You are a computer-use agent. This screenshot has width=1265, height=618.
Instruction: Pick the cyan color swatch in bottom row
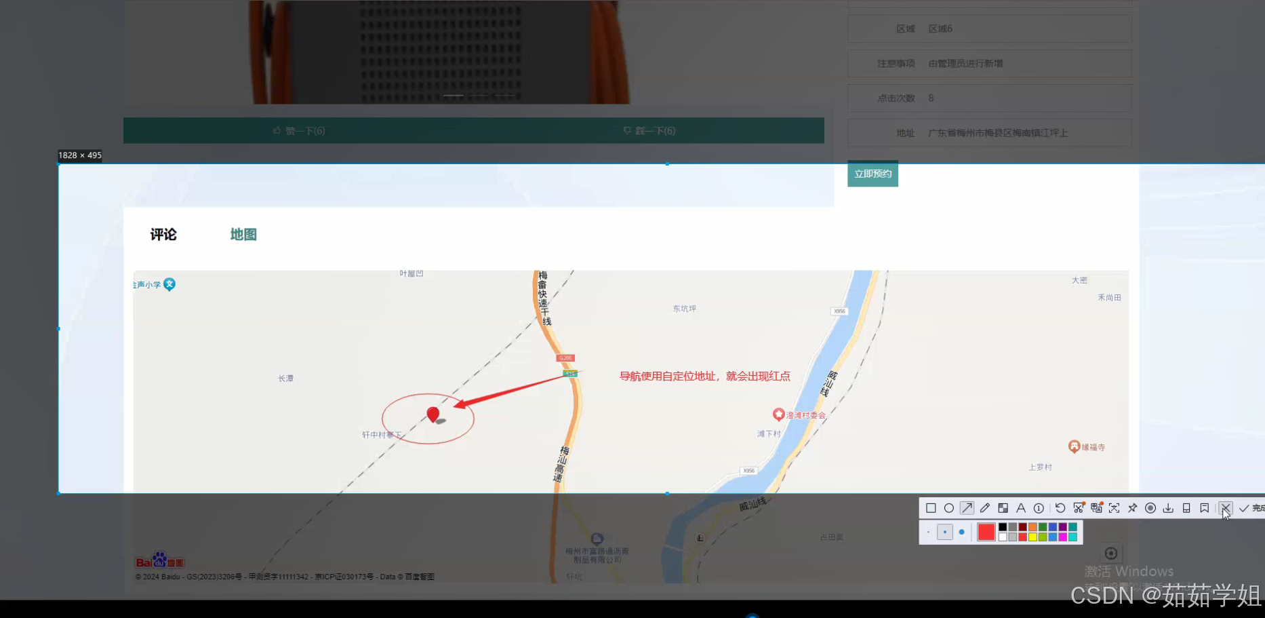(1073, 537)
